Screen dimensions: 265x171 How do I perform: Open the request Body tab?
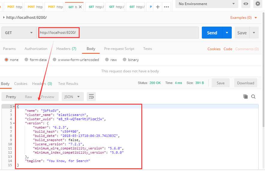[91, 49]
